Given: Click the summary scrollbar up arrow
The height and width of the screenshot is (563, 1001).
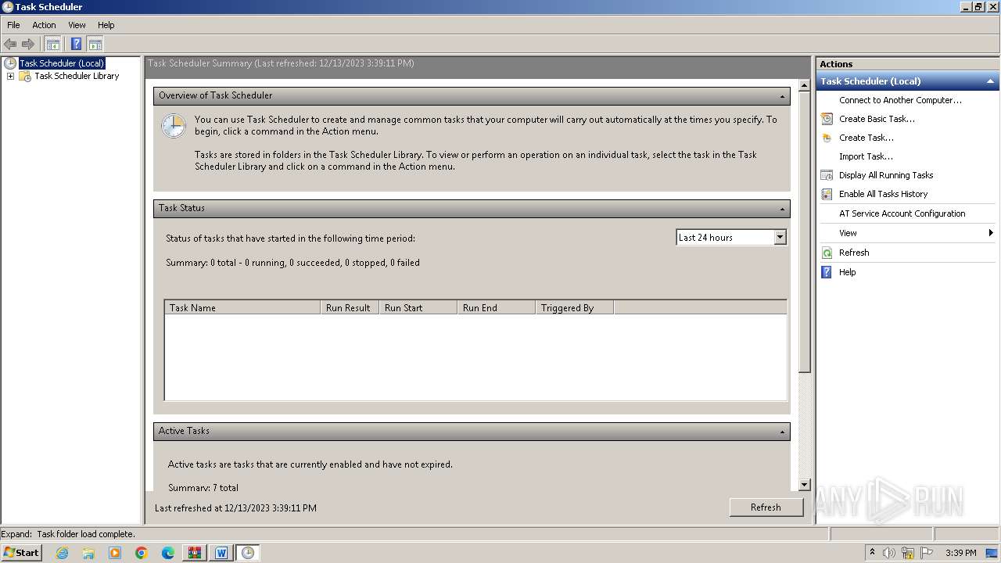Looking at the screenshot, I should click(x=804, y=85).
